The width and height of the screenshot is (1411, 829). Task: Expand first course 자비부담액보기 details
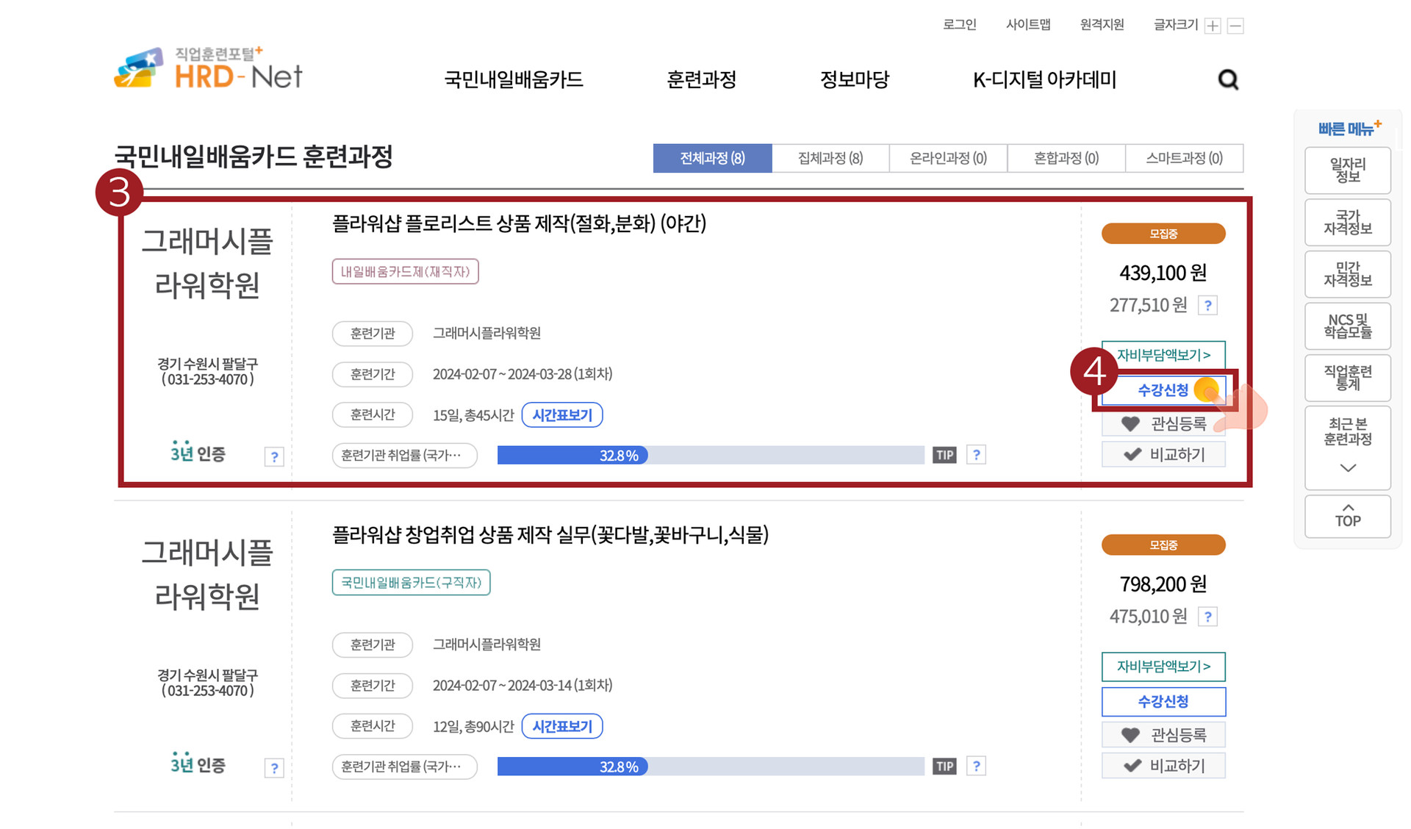click(1163, 355)
